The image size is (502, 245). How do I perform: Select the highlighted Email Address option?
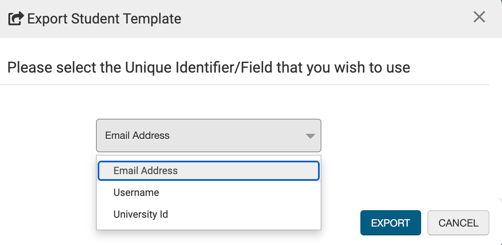[208, 171]
